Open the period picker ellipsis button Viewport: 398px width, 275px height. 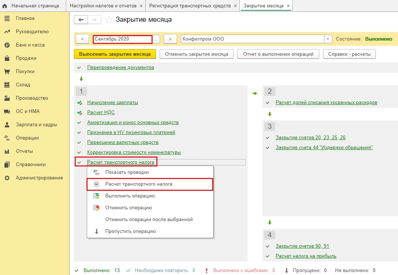click(156, 39)
